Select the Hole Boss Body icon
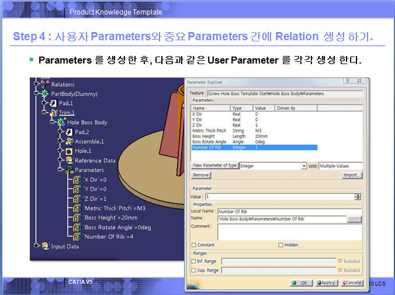The width and height of the screenshot is (395, 295). pyautogui.click(x=61, y=122)
